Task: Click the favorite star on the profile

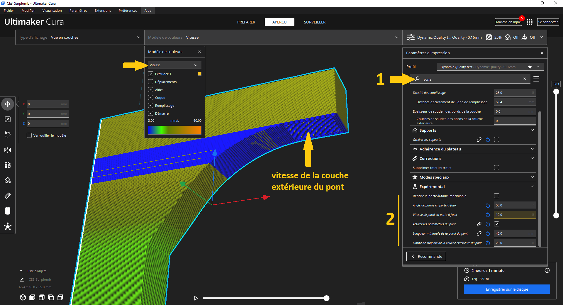Action: (530, 67)
